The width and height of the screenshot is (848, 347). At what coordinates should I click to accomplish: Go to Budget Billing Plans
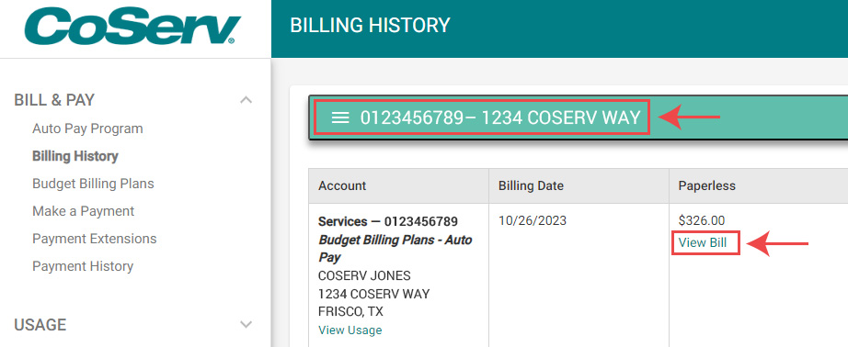[93, 184]
